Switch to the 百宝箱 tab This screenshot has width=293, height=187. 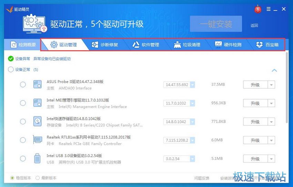coord(267,45)
